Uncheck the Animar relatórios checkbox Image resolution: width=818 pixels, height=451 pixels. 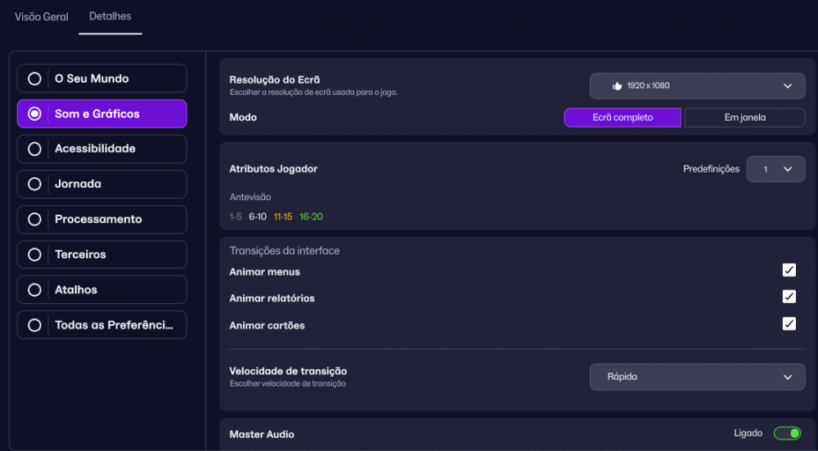(x=789, y=297)
